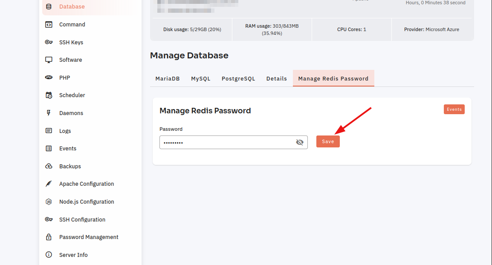Screen dimensions: 492x265
Task: Click the Manage Database heading
Action: coord(189,55)
